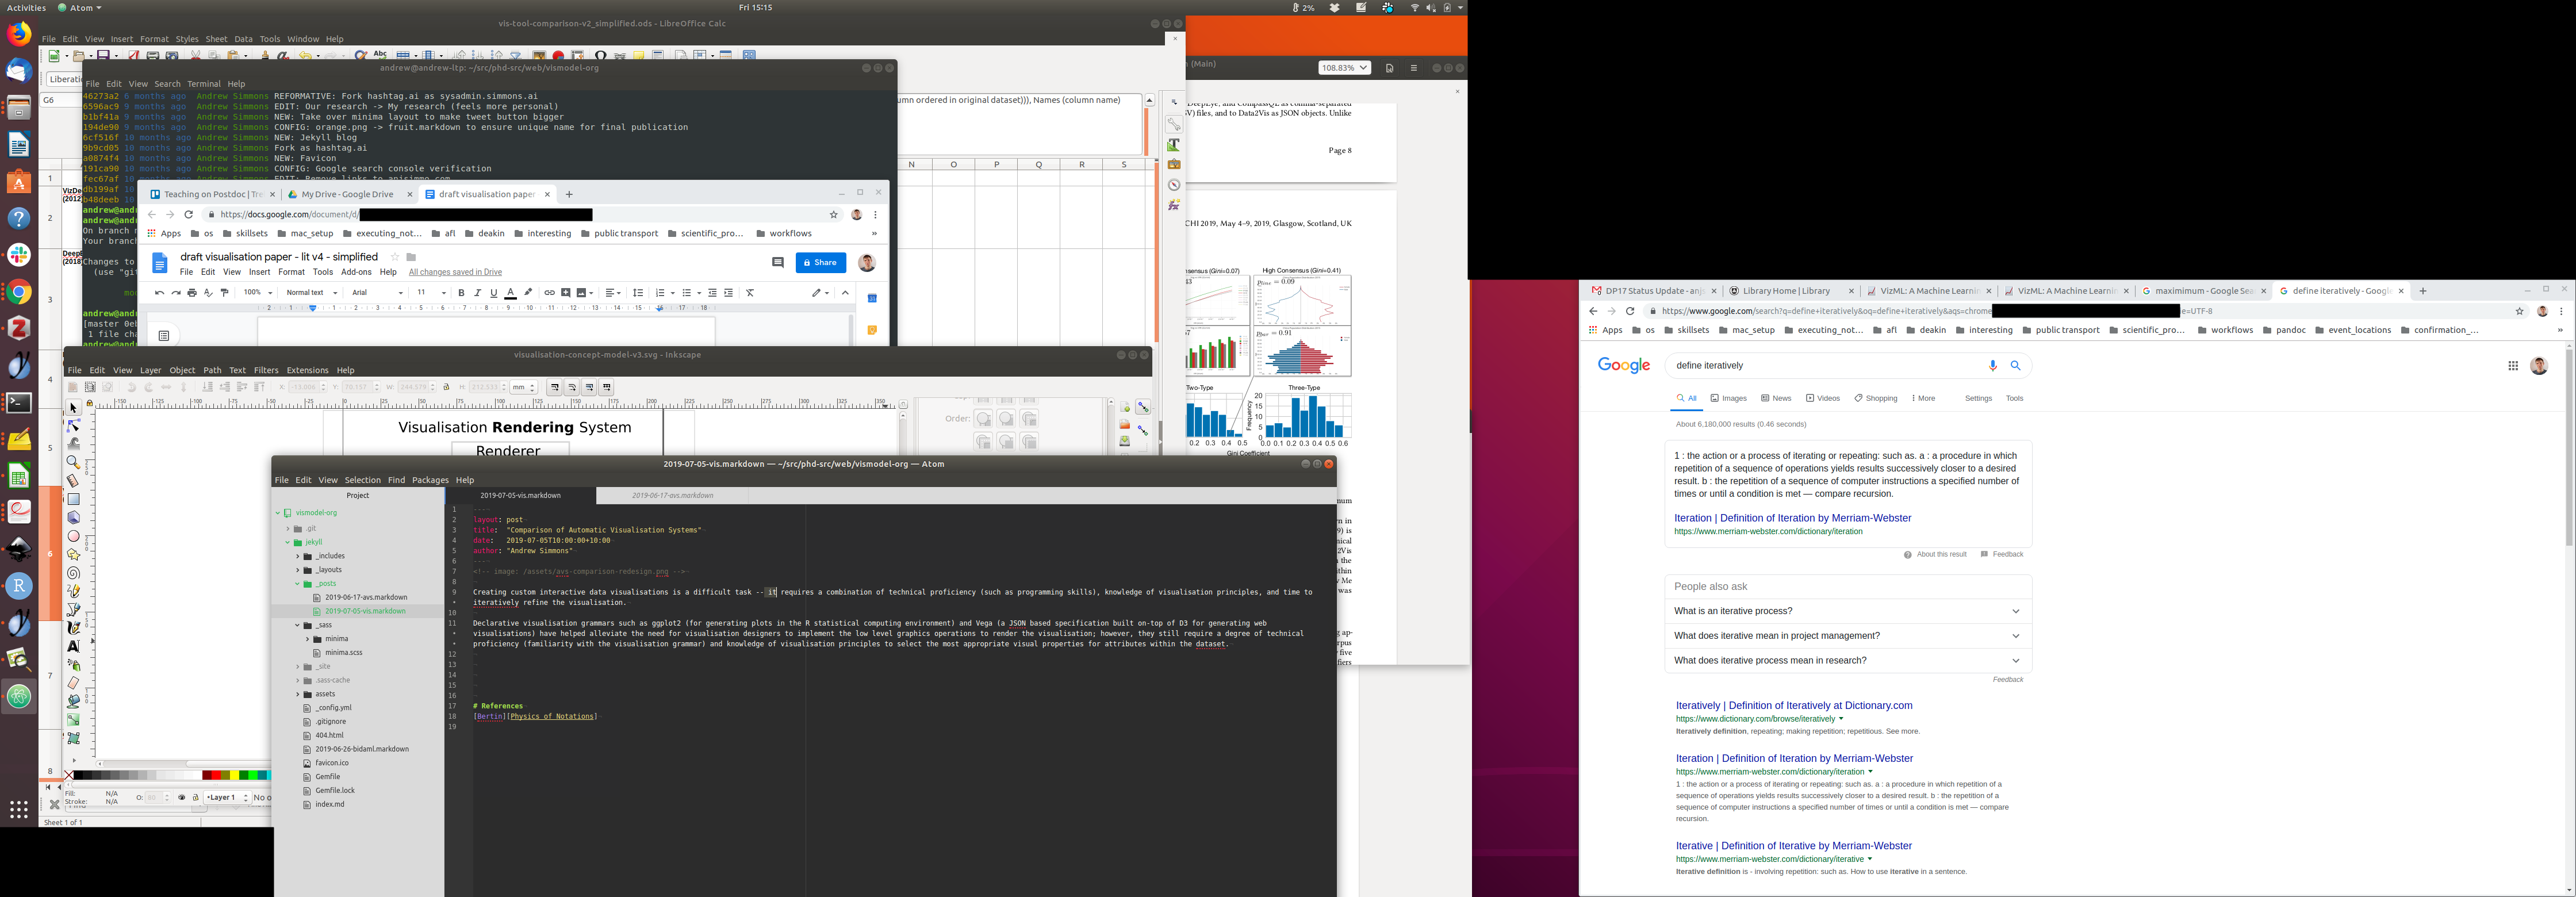The image size is (2576, 897).
Task: Select the Inkscape Text tool
Action: coord(73,646)
